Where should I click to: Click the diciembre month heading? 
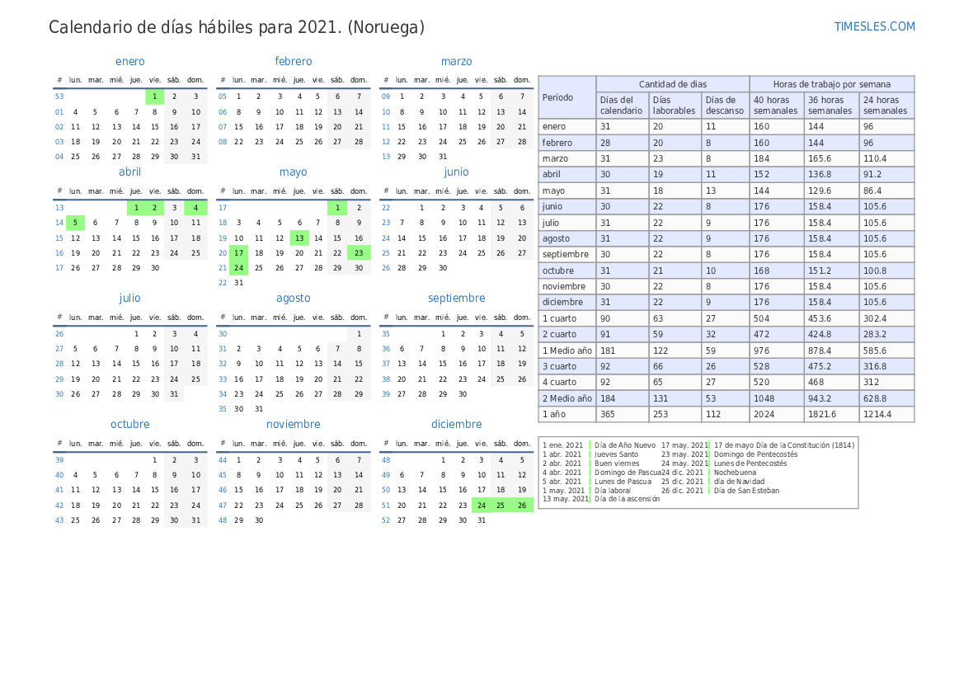coord(456,425)
